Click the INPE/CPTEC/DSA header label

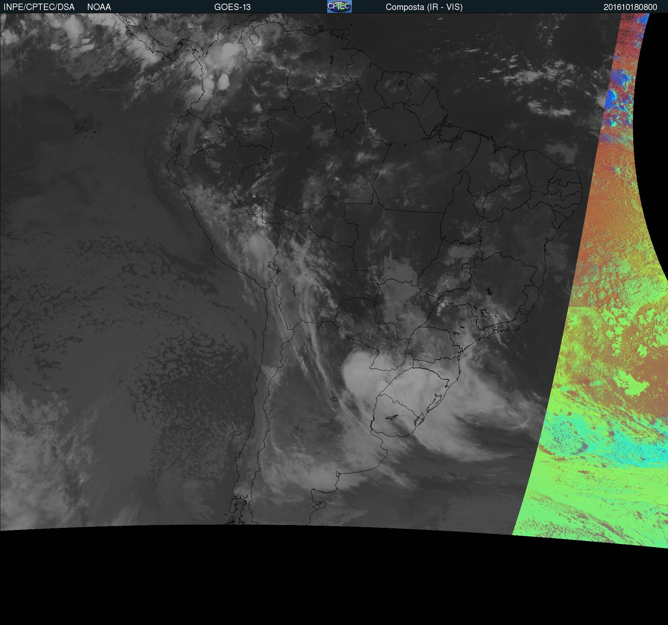pos(39,7)
